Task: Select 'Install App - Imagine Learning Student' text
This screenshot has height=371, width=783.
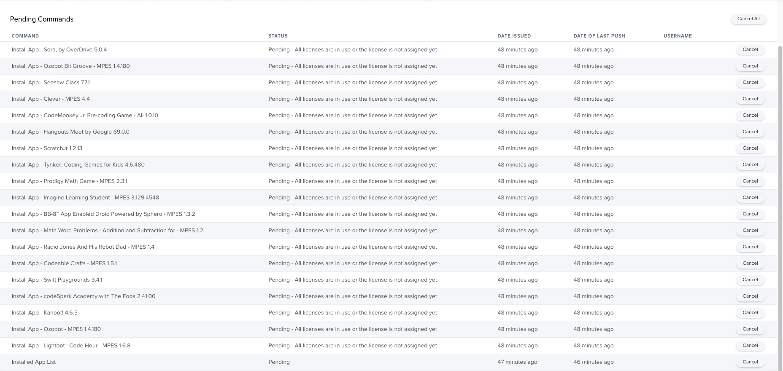Action: (x=85, y=198)
